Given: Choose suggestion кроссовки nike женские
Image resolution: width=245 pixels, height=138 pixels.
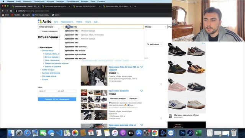Looking at the screenshot, I should pos(101,59).
